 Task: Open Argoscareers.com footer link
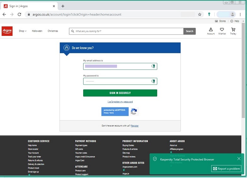click(x=130, y=167)
